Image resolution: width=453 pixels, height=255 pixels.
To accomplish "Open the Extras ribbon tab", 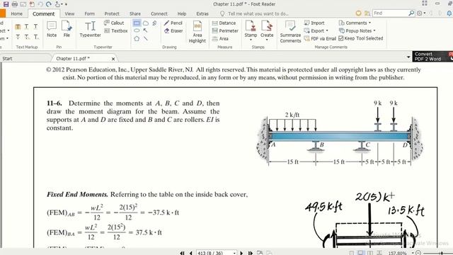I will click(202, 13).
